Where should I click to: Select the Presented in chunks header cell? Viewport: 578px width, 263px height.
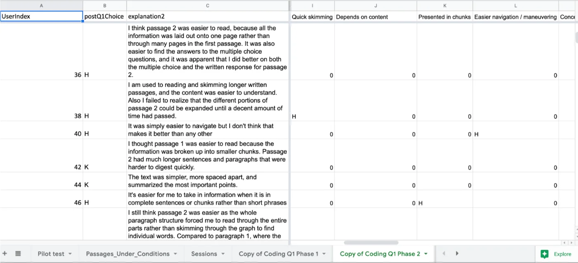pyautogui.click(x=445, y=16)
